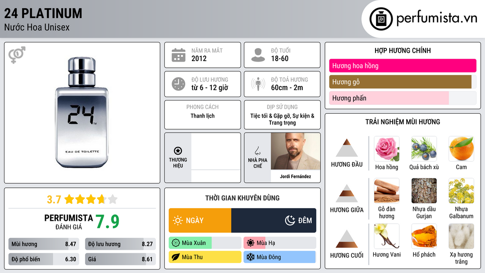Click the Giá 8.61 score bar
The image size is (485, 273).
pyautogui.click(x=120, y=259)
